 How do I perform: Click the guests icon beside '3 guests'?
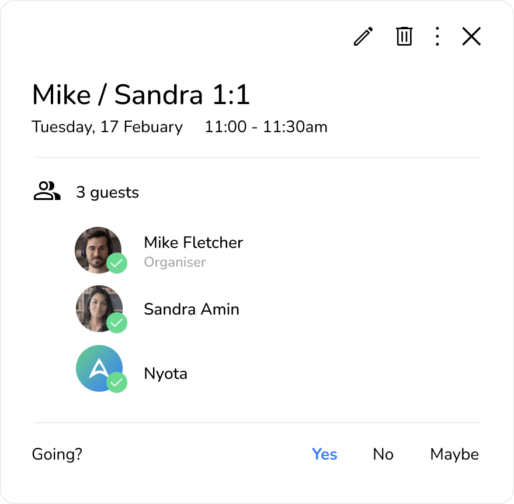pos(46,190)
